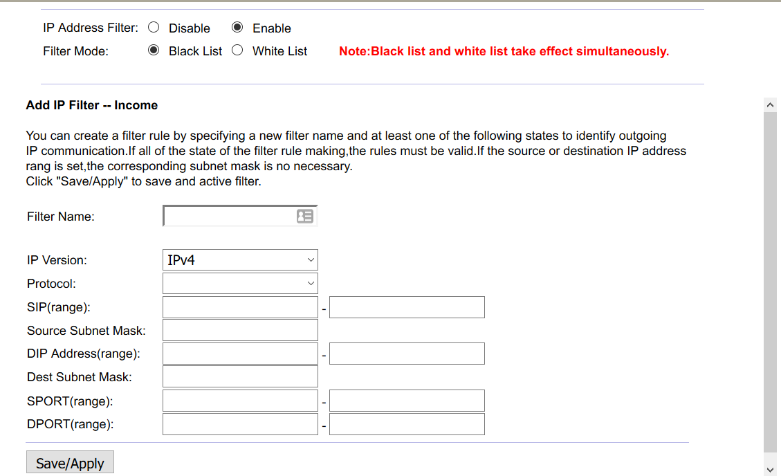Focus the SPORT range end field

point(407,401)
